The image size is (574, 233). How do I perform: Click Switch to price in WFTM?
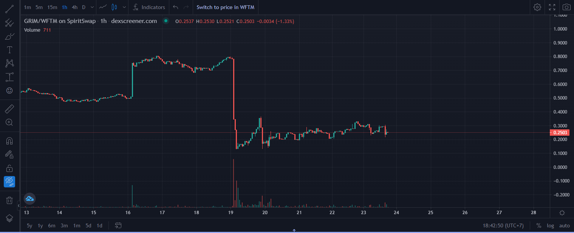tap(226, 7)
